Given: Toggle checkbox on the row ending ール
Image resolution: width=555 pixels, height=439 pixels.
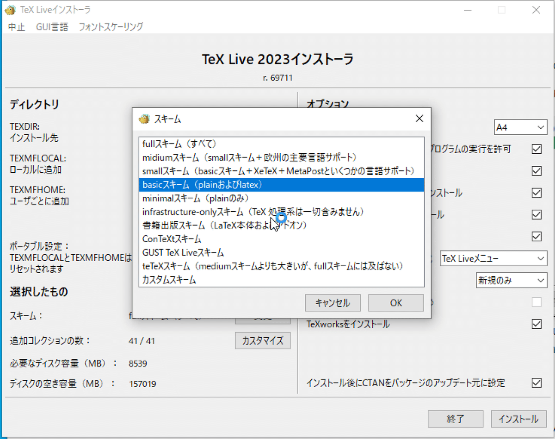Looking at the screenshot, I should [536, 214].
